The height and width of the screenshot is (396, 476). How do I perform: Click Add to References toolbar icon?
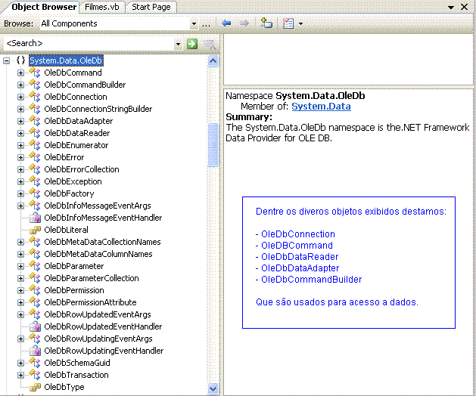[x=266, y=23]
